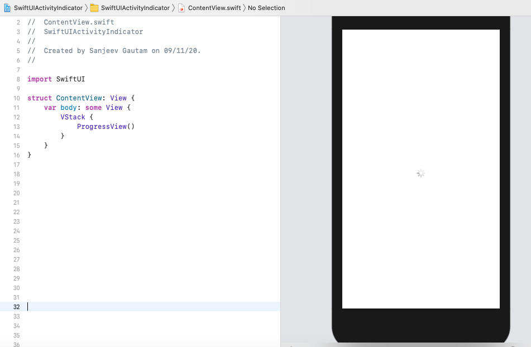531x347 pixels.
Task: Click line number 20 in gutter
Action: (x=17, y=193)
